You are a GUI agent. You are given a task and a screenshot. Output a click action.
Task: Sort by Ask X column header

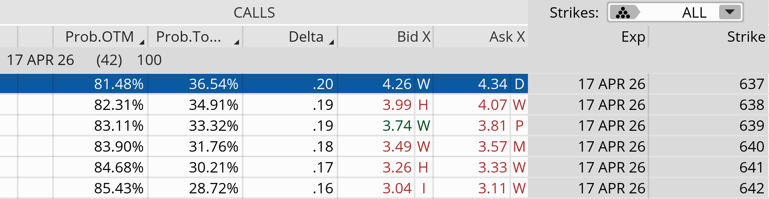[507, 37]
